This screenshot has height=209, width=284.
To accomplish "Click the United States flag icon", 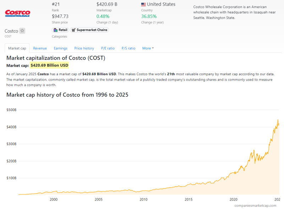I will coord(143,5).
